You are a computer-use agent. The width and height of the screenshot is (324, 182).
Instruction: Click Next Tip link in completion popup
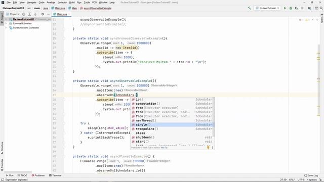pyautogui.click(x=164, y=148)
